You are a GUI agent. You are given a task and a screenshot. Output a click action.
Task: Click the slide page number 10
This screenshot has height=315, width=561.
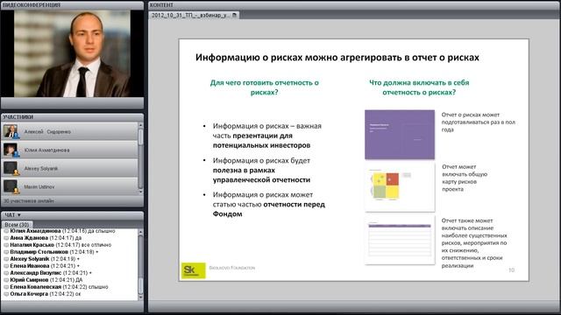(x=511, y=270)
